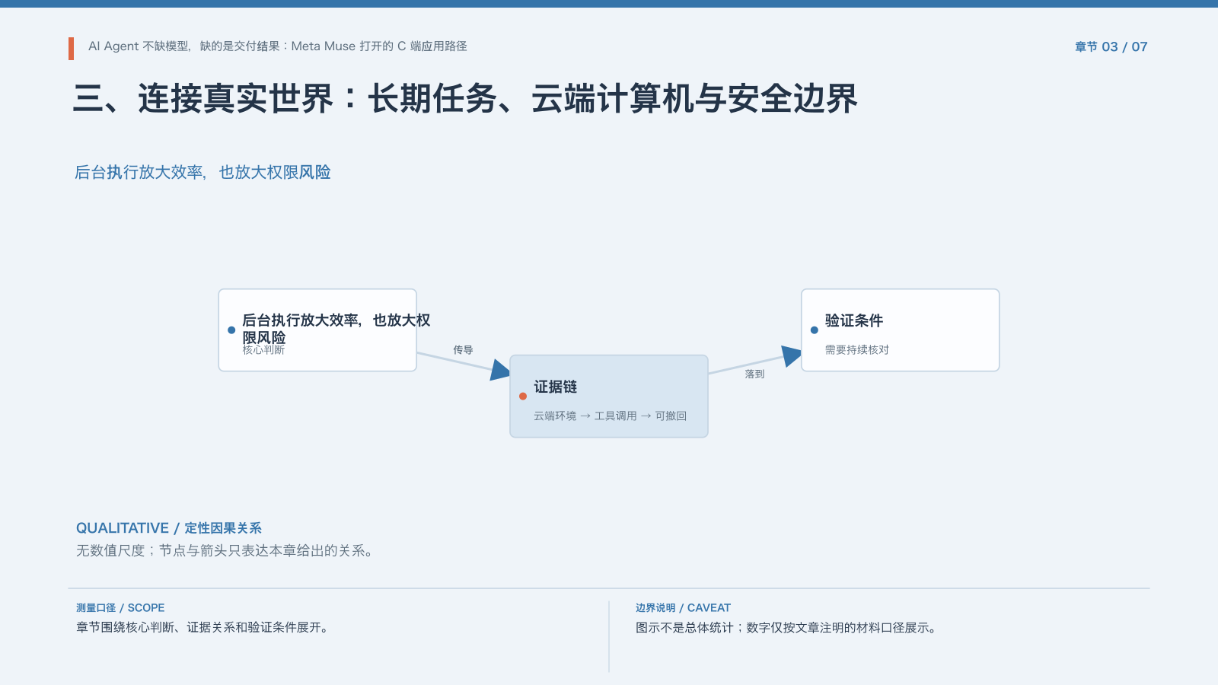Screen dimensions: 1218x685
Task: Select the "证据链" node heading
Action: pyautogui.click(x=555, y=387)
